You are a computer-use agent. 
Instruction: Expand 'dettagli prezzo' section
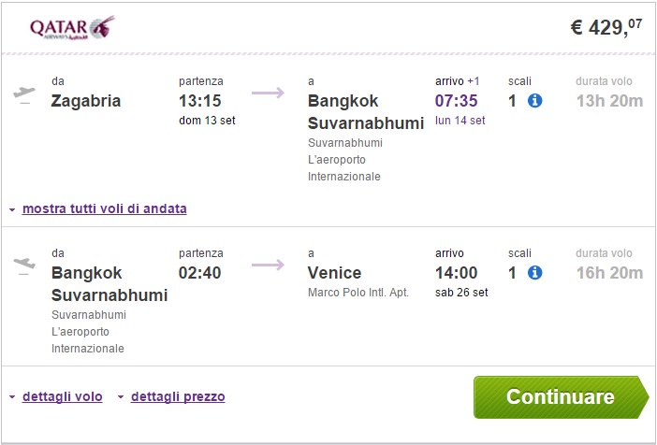pyautogui.click(x=178, y=396)
